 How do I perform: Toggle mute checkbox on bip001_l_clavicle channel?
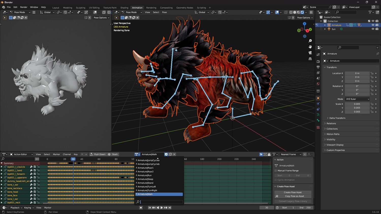pyautogui.click(x=35, y=167)
